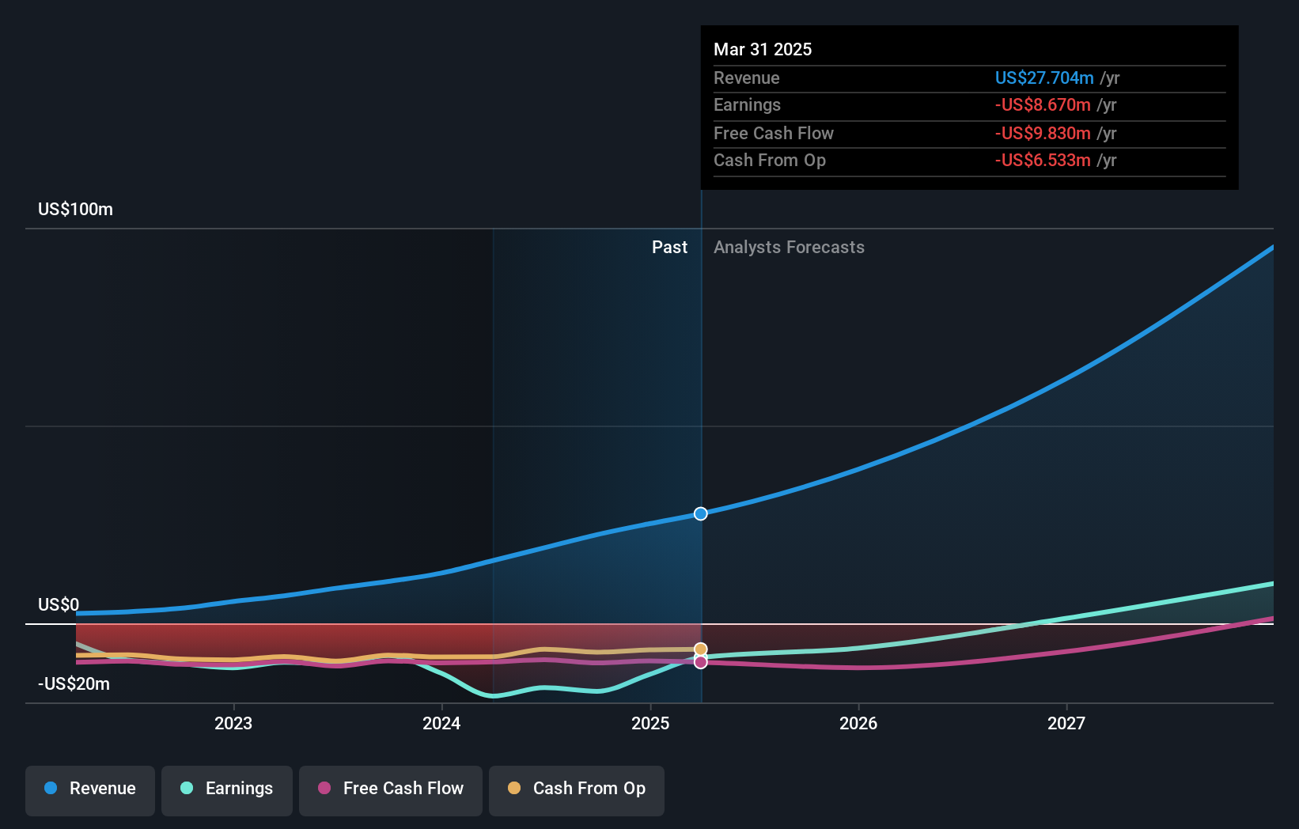Click the 2025 x-axis label
Screen dimensions: 1299x829
[x=650, y=723]
